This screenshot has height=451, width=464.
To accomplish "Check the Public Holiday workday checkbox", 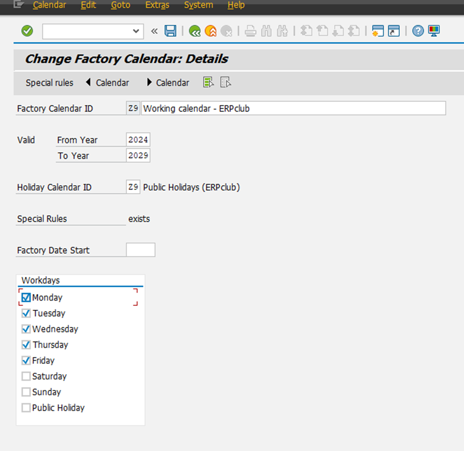I will click(26, 408).
